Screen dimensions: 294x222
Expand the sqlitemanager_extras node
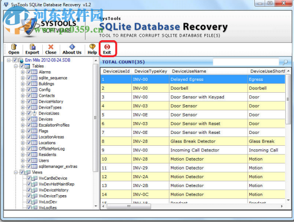coord(23,166)
